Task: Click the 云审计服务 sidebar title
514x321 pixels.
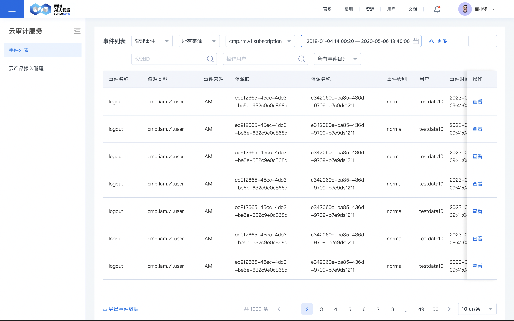Action: pos(26,31)
